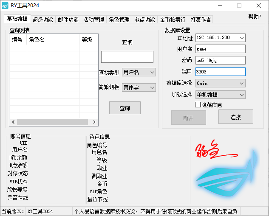Click the 密码 input field
Image resolution: width=269 pixels, height=216 pixels.
220,60
